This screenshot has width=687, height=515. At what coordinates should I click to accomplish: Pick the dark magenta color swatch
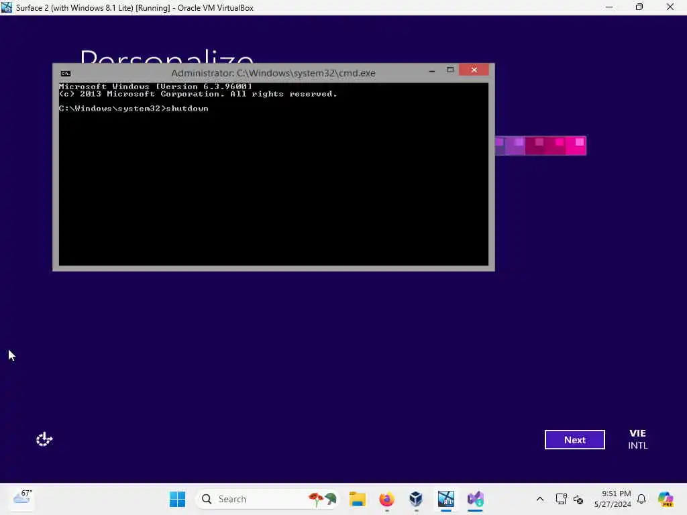coord(535,146)
